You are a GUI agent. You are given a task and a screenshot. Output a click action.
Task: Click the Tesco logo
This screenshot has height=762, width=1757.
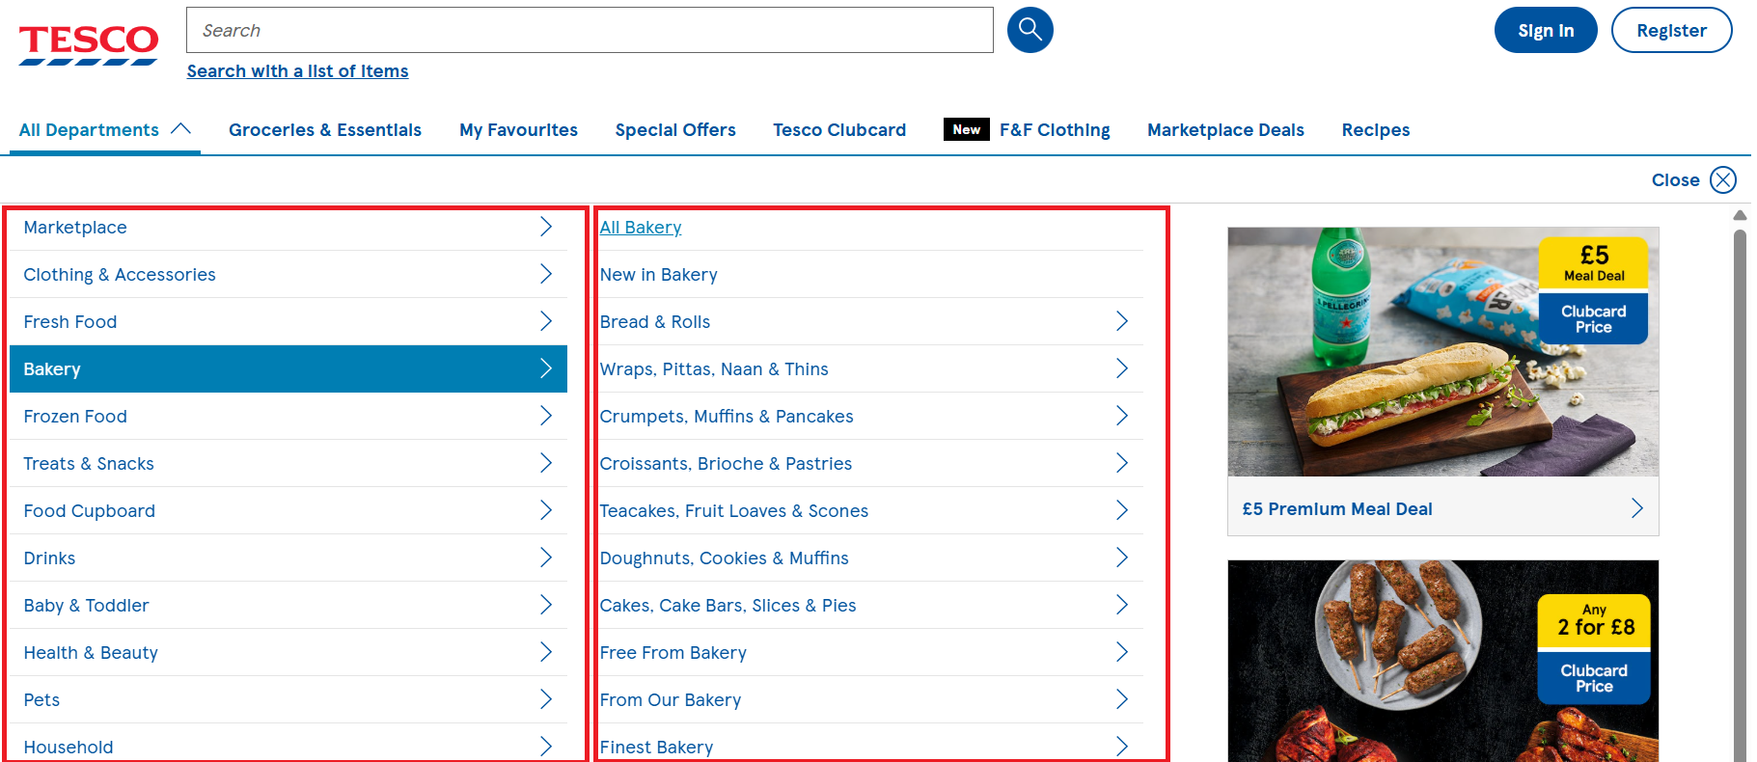[x=88, y=43]
